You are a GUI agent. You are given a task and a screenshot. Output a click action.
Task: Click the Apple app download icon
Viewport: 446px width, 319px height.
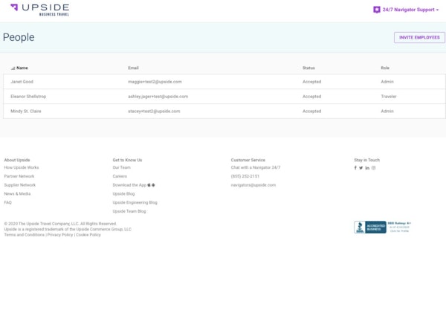149,185
